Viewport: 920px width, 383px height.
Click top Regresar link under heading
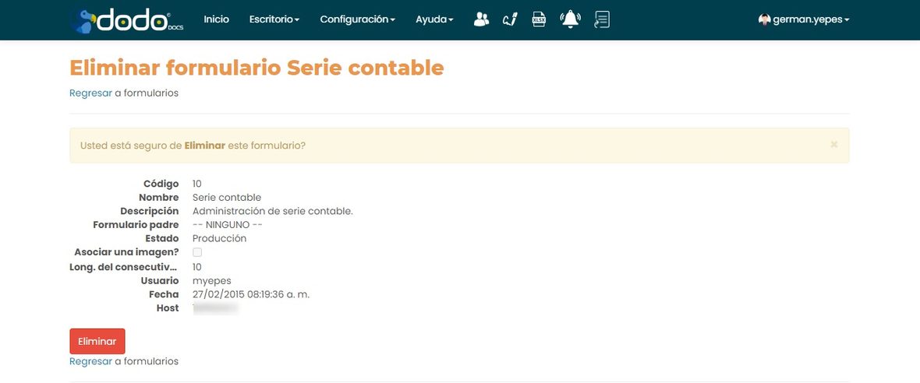90,93
